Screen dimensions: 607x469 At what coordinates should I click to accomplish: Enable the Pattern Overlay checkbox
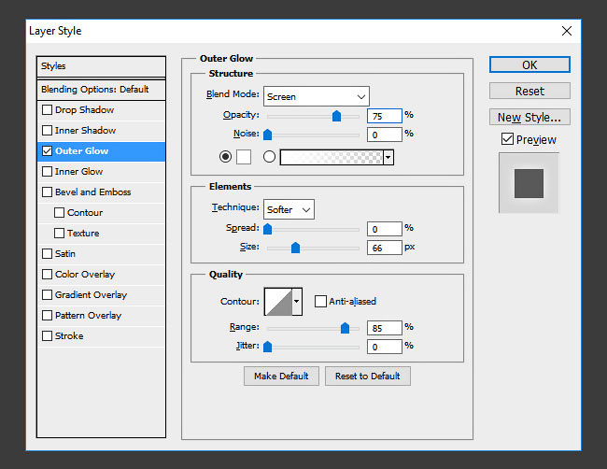point(47,315)
